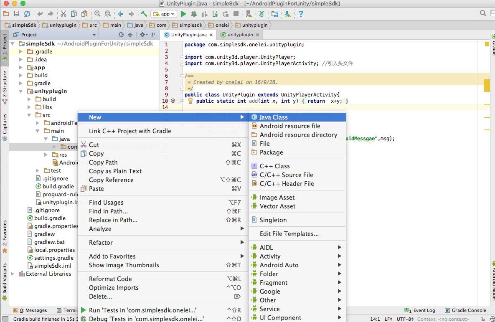Screen dimensions: 495x322
Task: Open the Z: Structure side panel
Action: pos(5,87)
